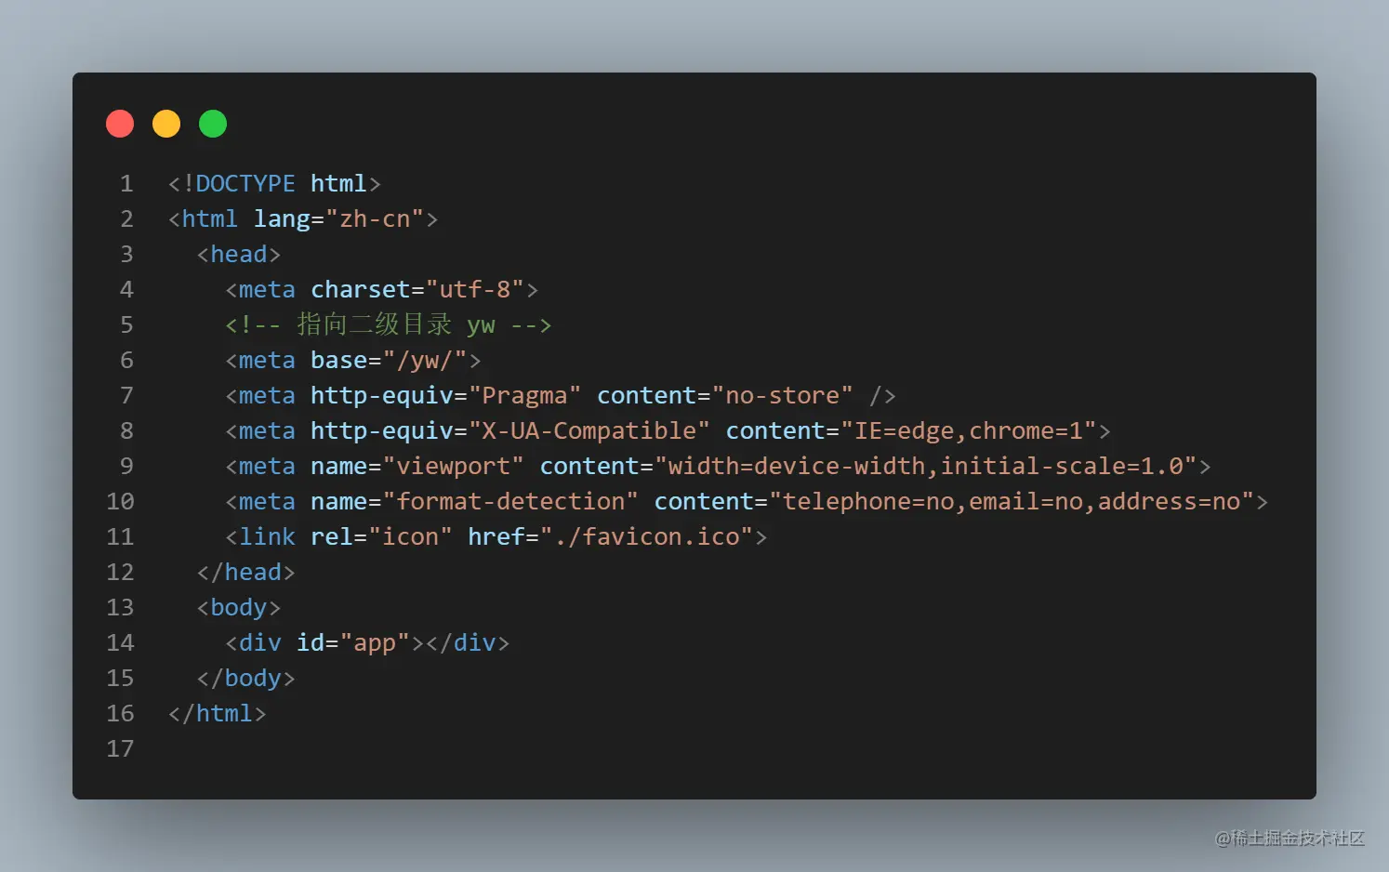Image resolution: width=1389 pixels, height=872 pixels.
Task: Click line number 1 in gutter
Action: (x=126, y=184)
